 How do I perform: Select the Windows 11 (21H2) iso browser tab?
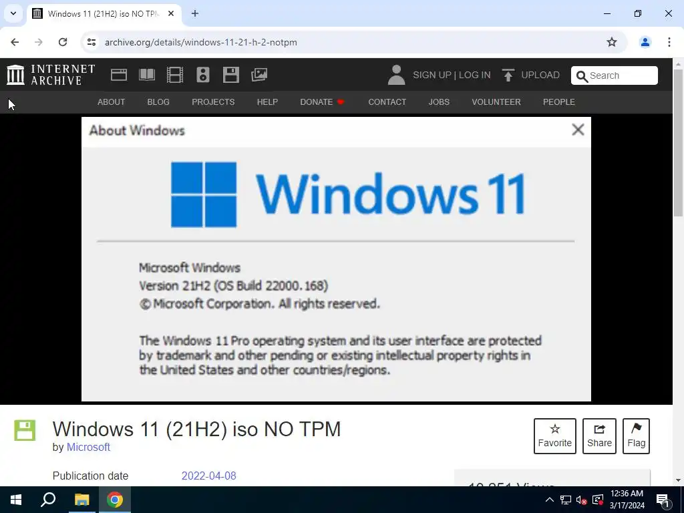coord(104,13)
